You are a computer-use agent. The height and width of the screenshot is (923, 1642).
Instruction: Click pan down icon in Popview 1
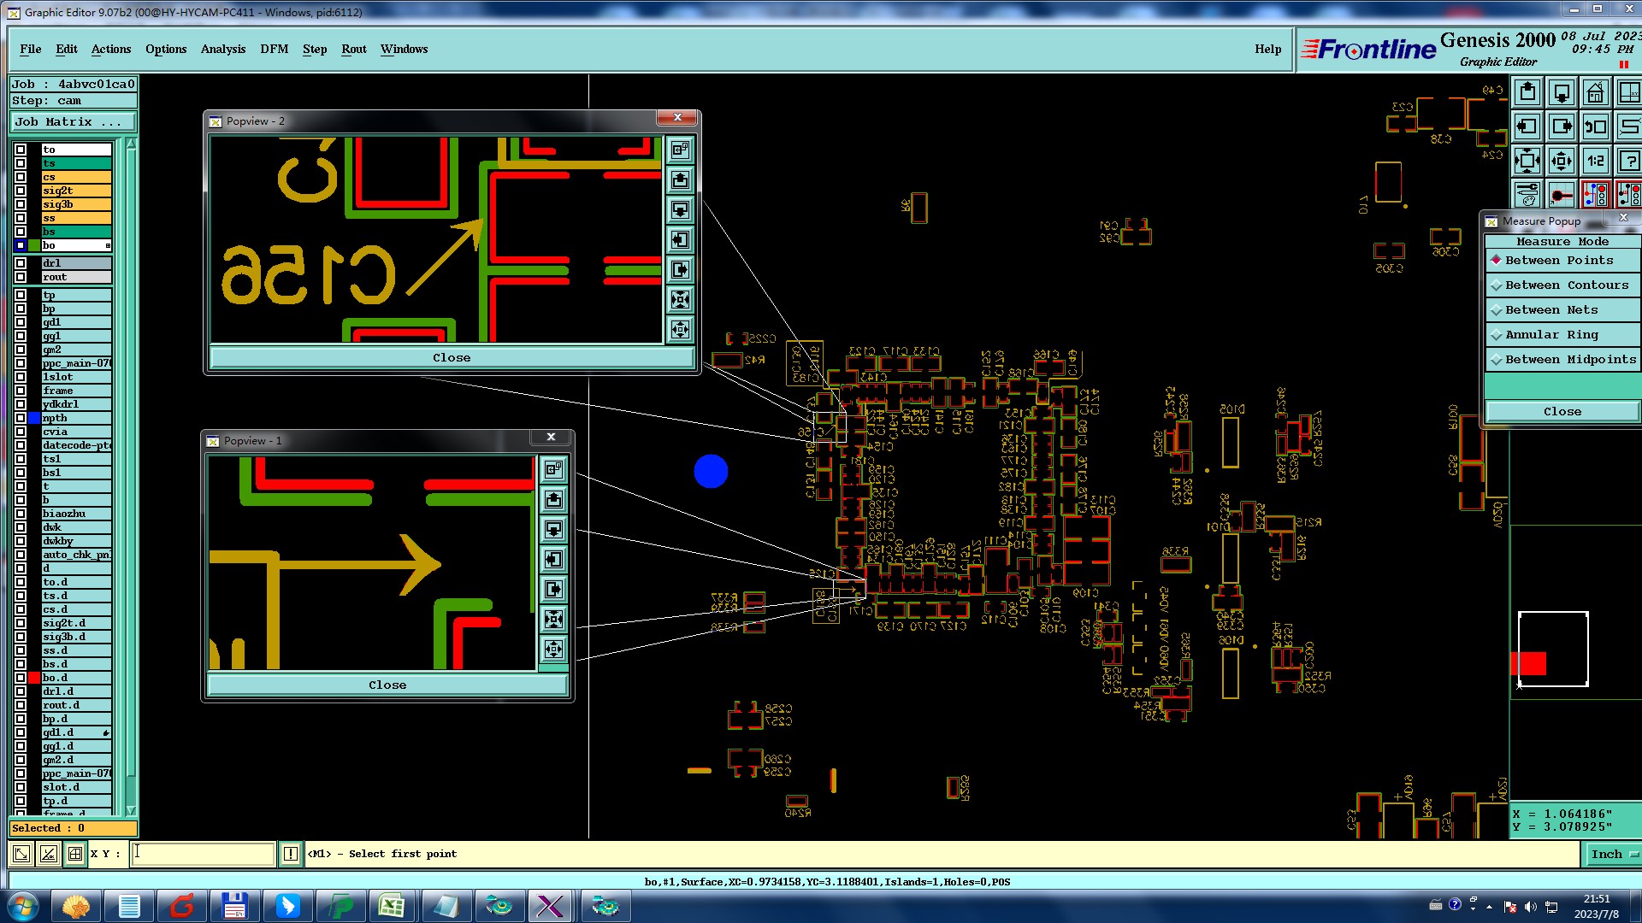coord(553,529)
